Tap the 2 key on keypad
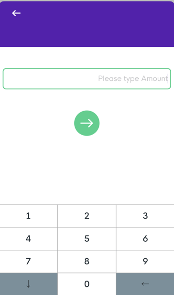The image size is (174, 295). click(x=87, y=216)
